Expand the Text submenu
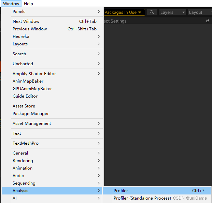This screenshot has width=212, height=203. [52, 133]
